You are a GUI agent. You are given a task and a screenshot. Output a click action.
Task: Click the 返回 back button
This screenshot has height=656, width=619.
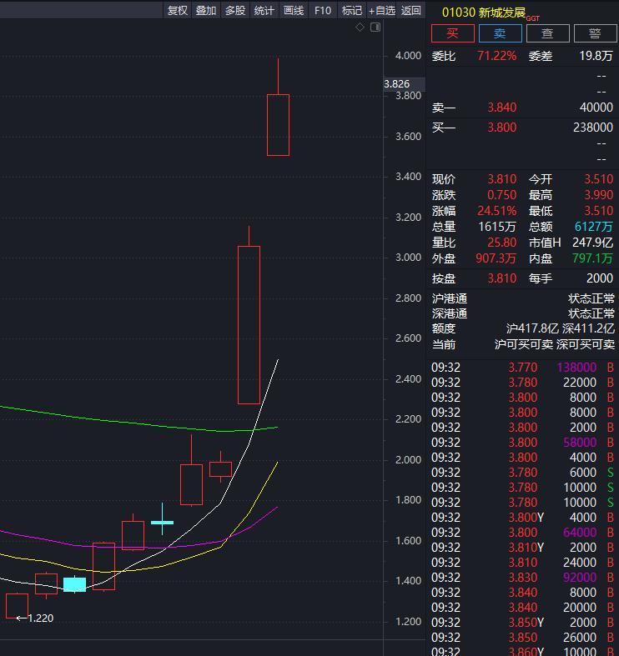[x=410, y=11]
